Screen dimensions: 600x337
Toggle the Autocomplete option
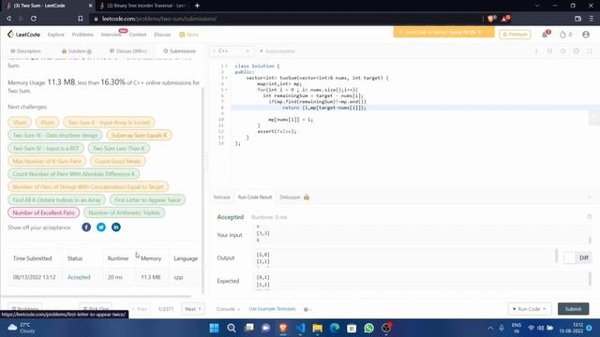[x=277, y=51]
